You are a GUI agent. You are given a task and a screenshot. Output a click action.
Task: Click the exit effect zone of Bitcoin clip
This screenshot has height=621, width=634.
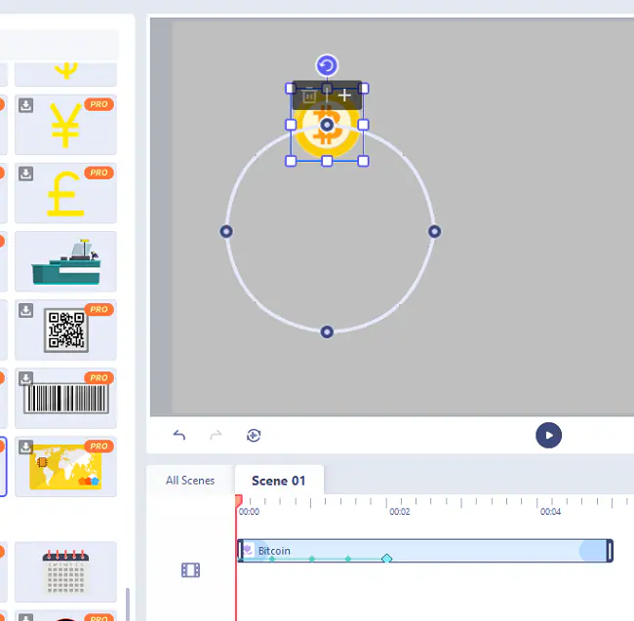click(593, 550)
